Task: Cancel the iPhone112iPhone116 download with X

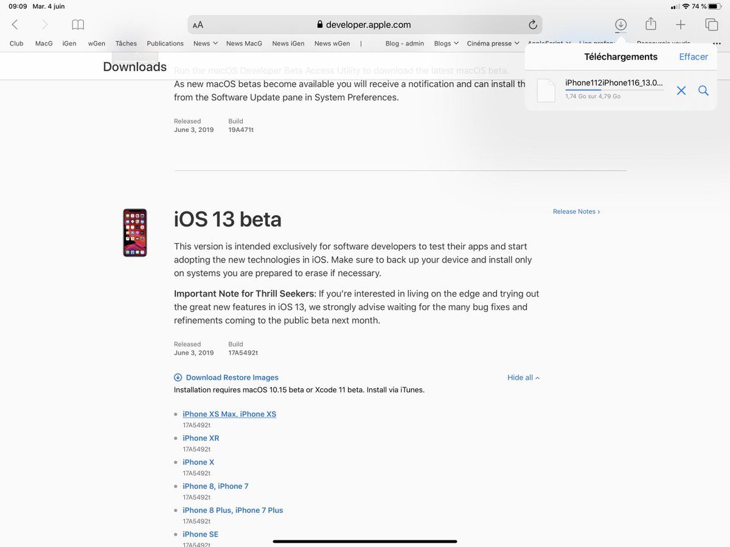Action: coord(681,91)
